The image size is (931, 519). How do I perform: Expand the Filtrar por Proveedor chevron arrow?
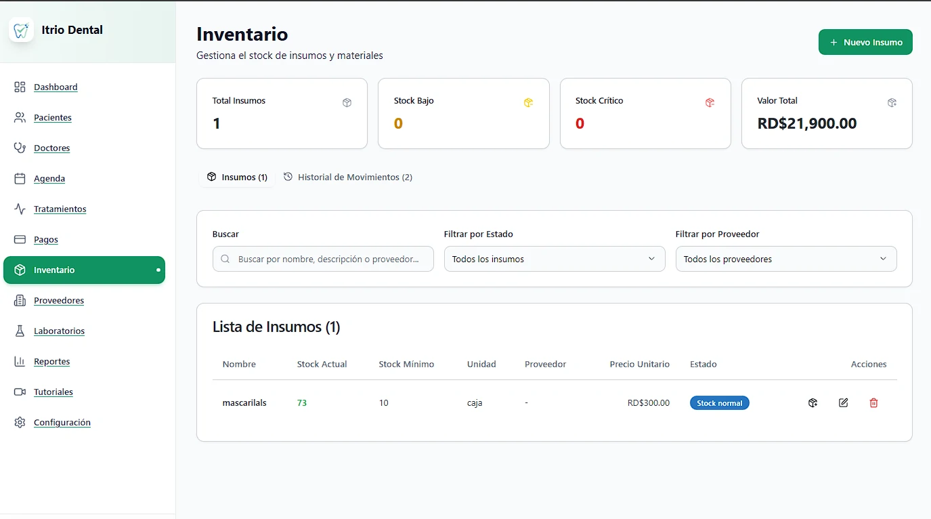883,259
